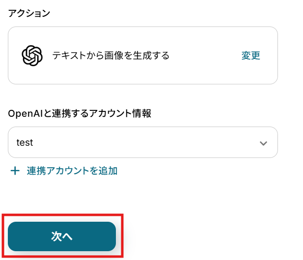
Task: Proceed to the next step with 次へ
Action: 62,236
